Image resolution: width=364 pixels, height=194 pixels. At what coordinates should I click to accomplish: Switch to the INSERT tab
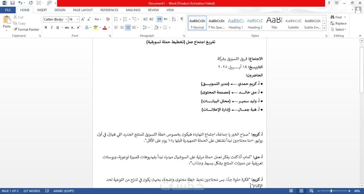[42, 10]
